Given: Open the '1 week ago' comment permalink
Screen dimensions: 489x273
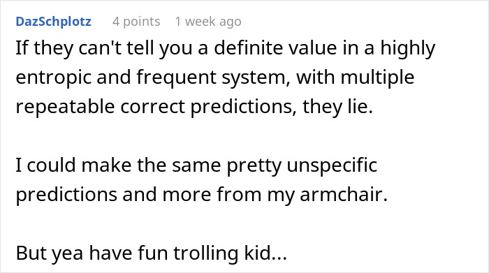Looking at the screenshot, I should coord(208,22).
